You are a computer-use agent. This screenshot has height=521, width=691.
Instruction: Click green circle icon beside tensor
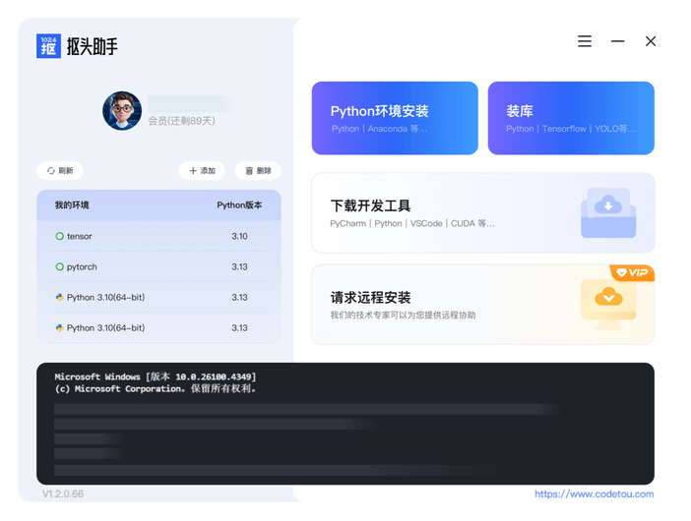pyautogui.click(x=59, y=236)
